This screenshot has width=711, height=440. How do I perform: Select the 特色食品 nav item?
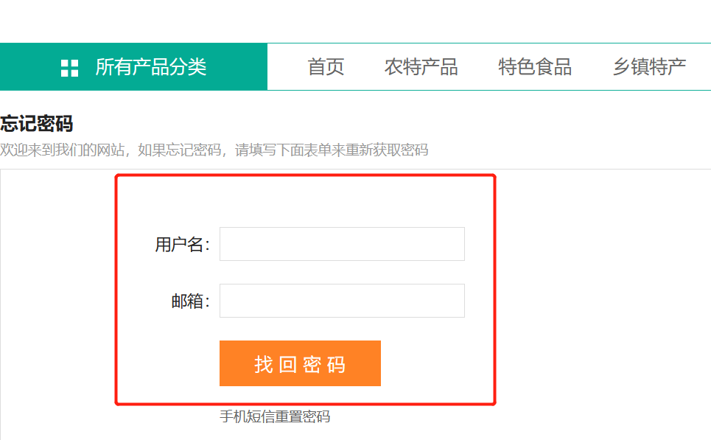[535, 67]
